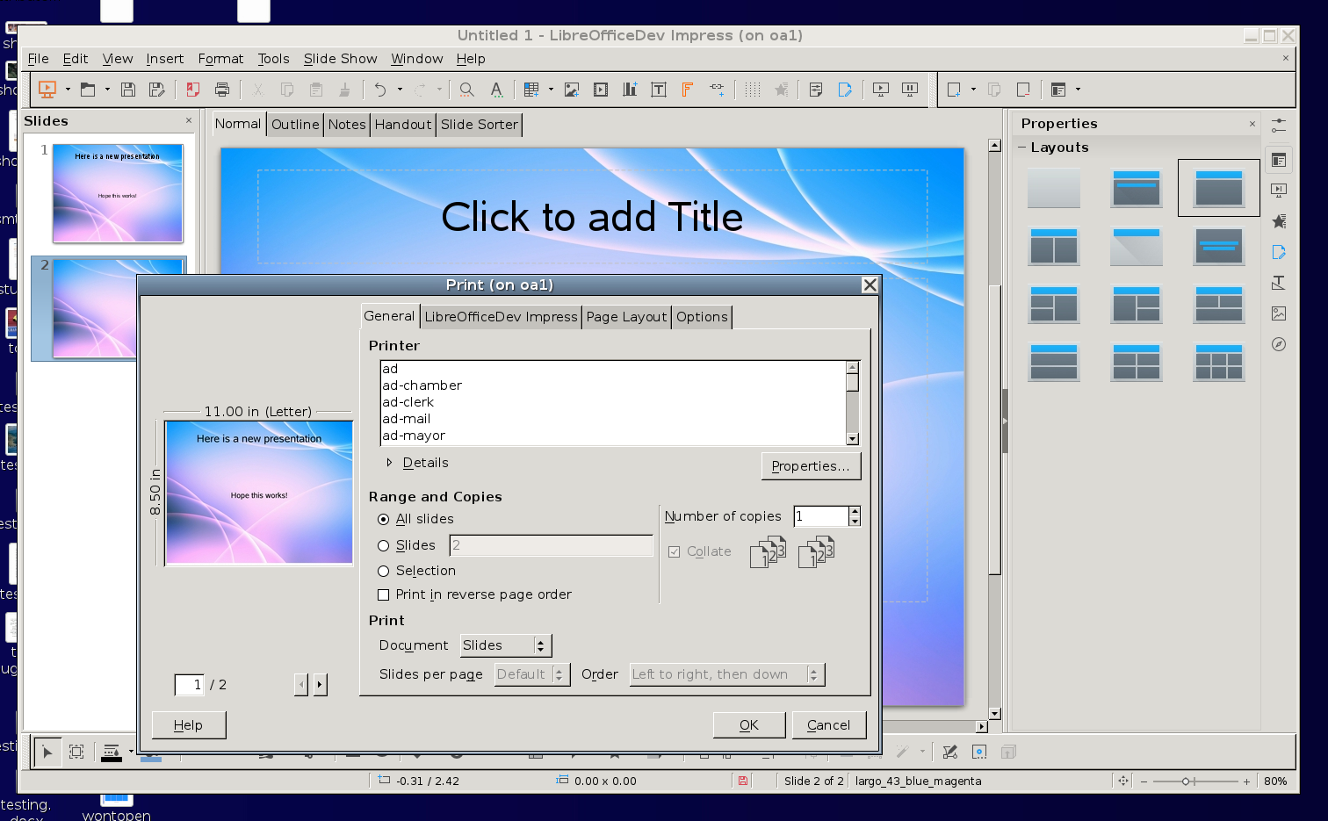Click the Insert Image toolbar icon
1328x821 pixels.
572,90
